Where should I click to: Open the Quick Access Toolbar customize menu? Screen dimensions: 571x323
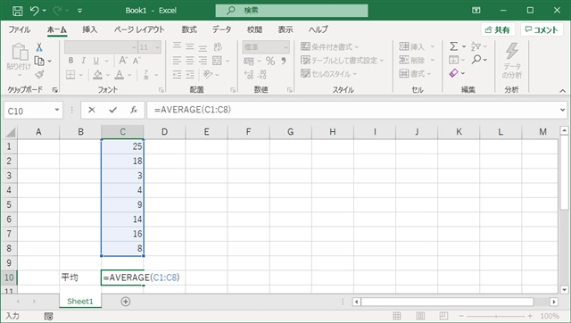tap(79, 11)
